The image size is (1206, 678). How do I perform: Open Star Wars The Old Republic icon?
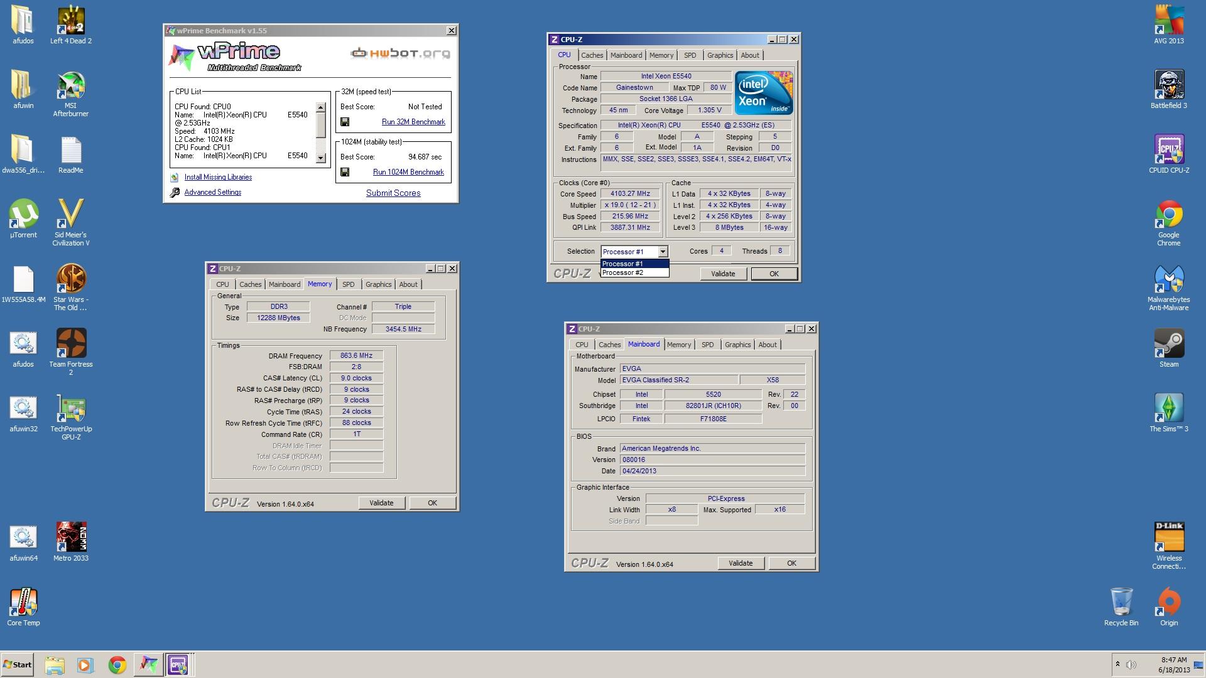click(71, 288)
